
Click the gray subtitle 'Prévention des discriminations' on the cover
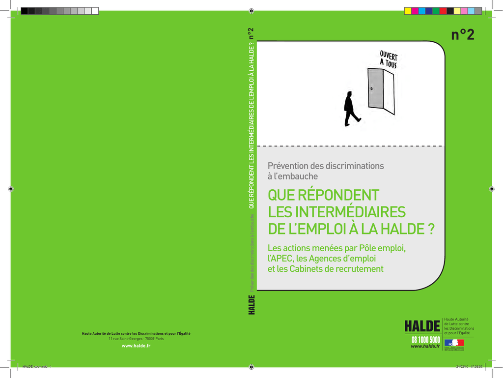[x=326, y=166]
